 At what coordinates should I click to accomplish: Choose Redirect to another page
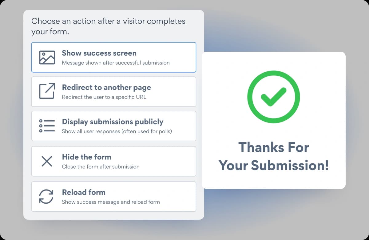click(x=114, y=92)
